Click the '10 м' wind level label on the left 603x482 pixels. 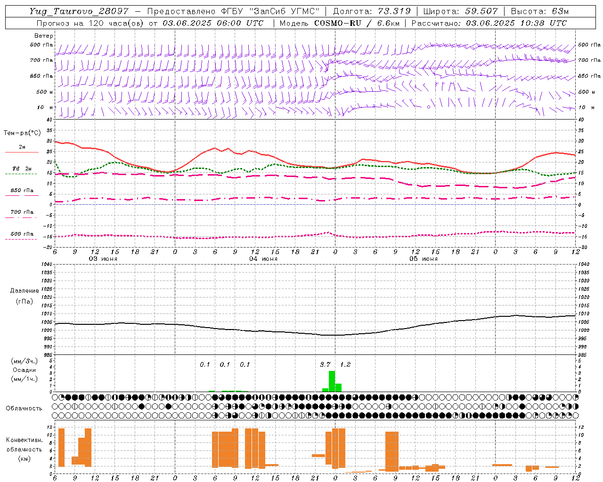tap(45, 107)
